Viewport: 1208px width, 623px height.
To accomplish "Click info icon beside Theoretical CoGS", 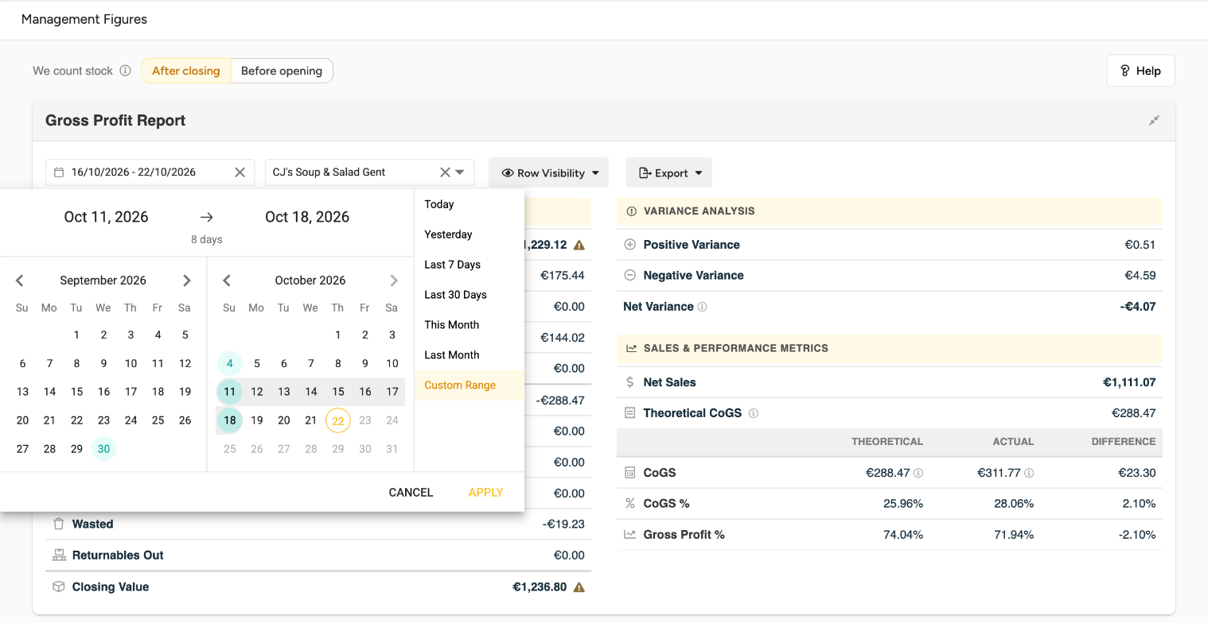I will pos(754,413).
